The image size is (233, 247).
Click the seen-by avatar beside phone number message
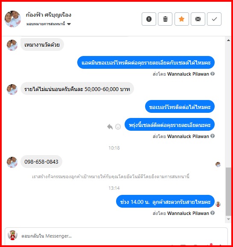click(x=218, y=164)
